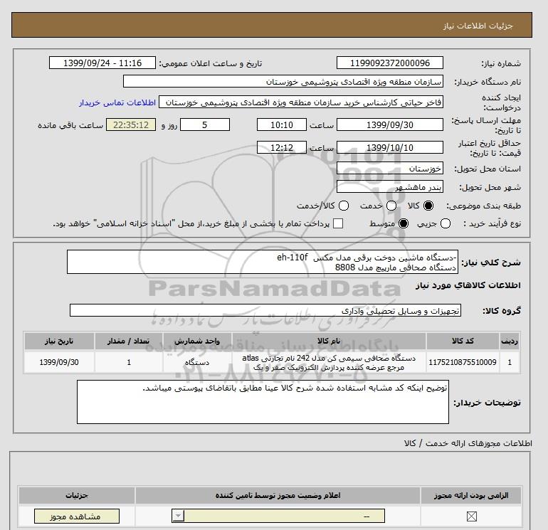Viewport: 548px width, 530px height.
Task: Click the تاریخ نیاز column header
Action: point(59,341)
